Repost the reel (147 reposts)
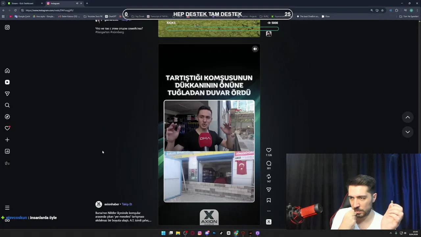Viewport: 421px width, 237px height. [269, 176]
